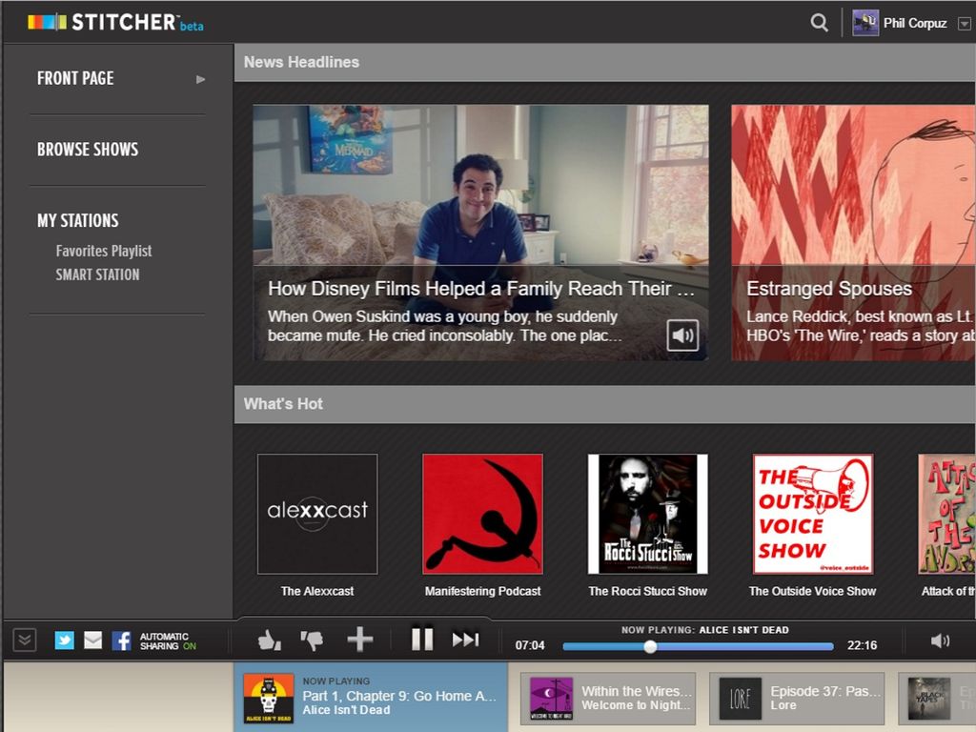Open Alice Isn't Dead artwork in queue
Image resolution: width=976 pixels, height=732 pixels.
[268, 698]
